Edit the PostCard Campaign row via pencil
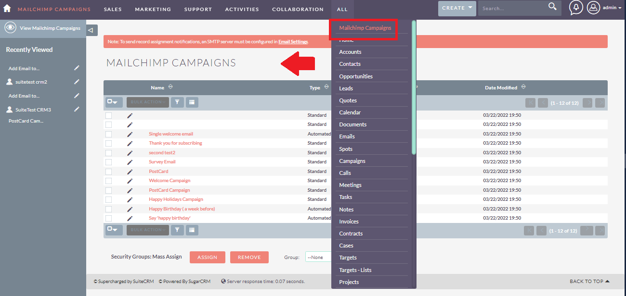This screenshot has height=296, width=626. tap(130, 190)
